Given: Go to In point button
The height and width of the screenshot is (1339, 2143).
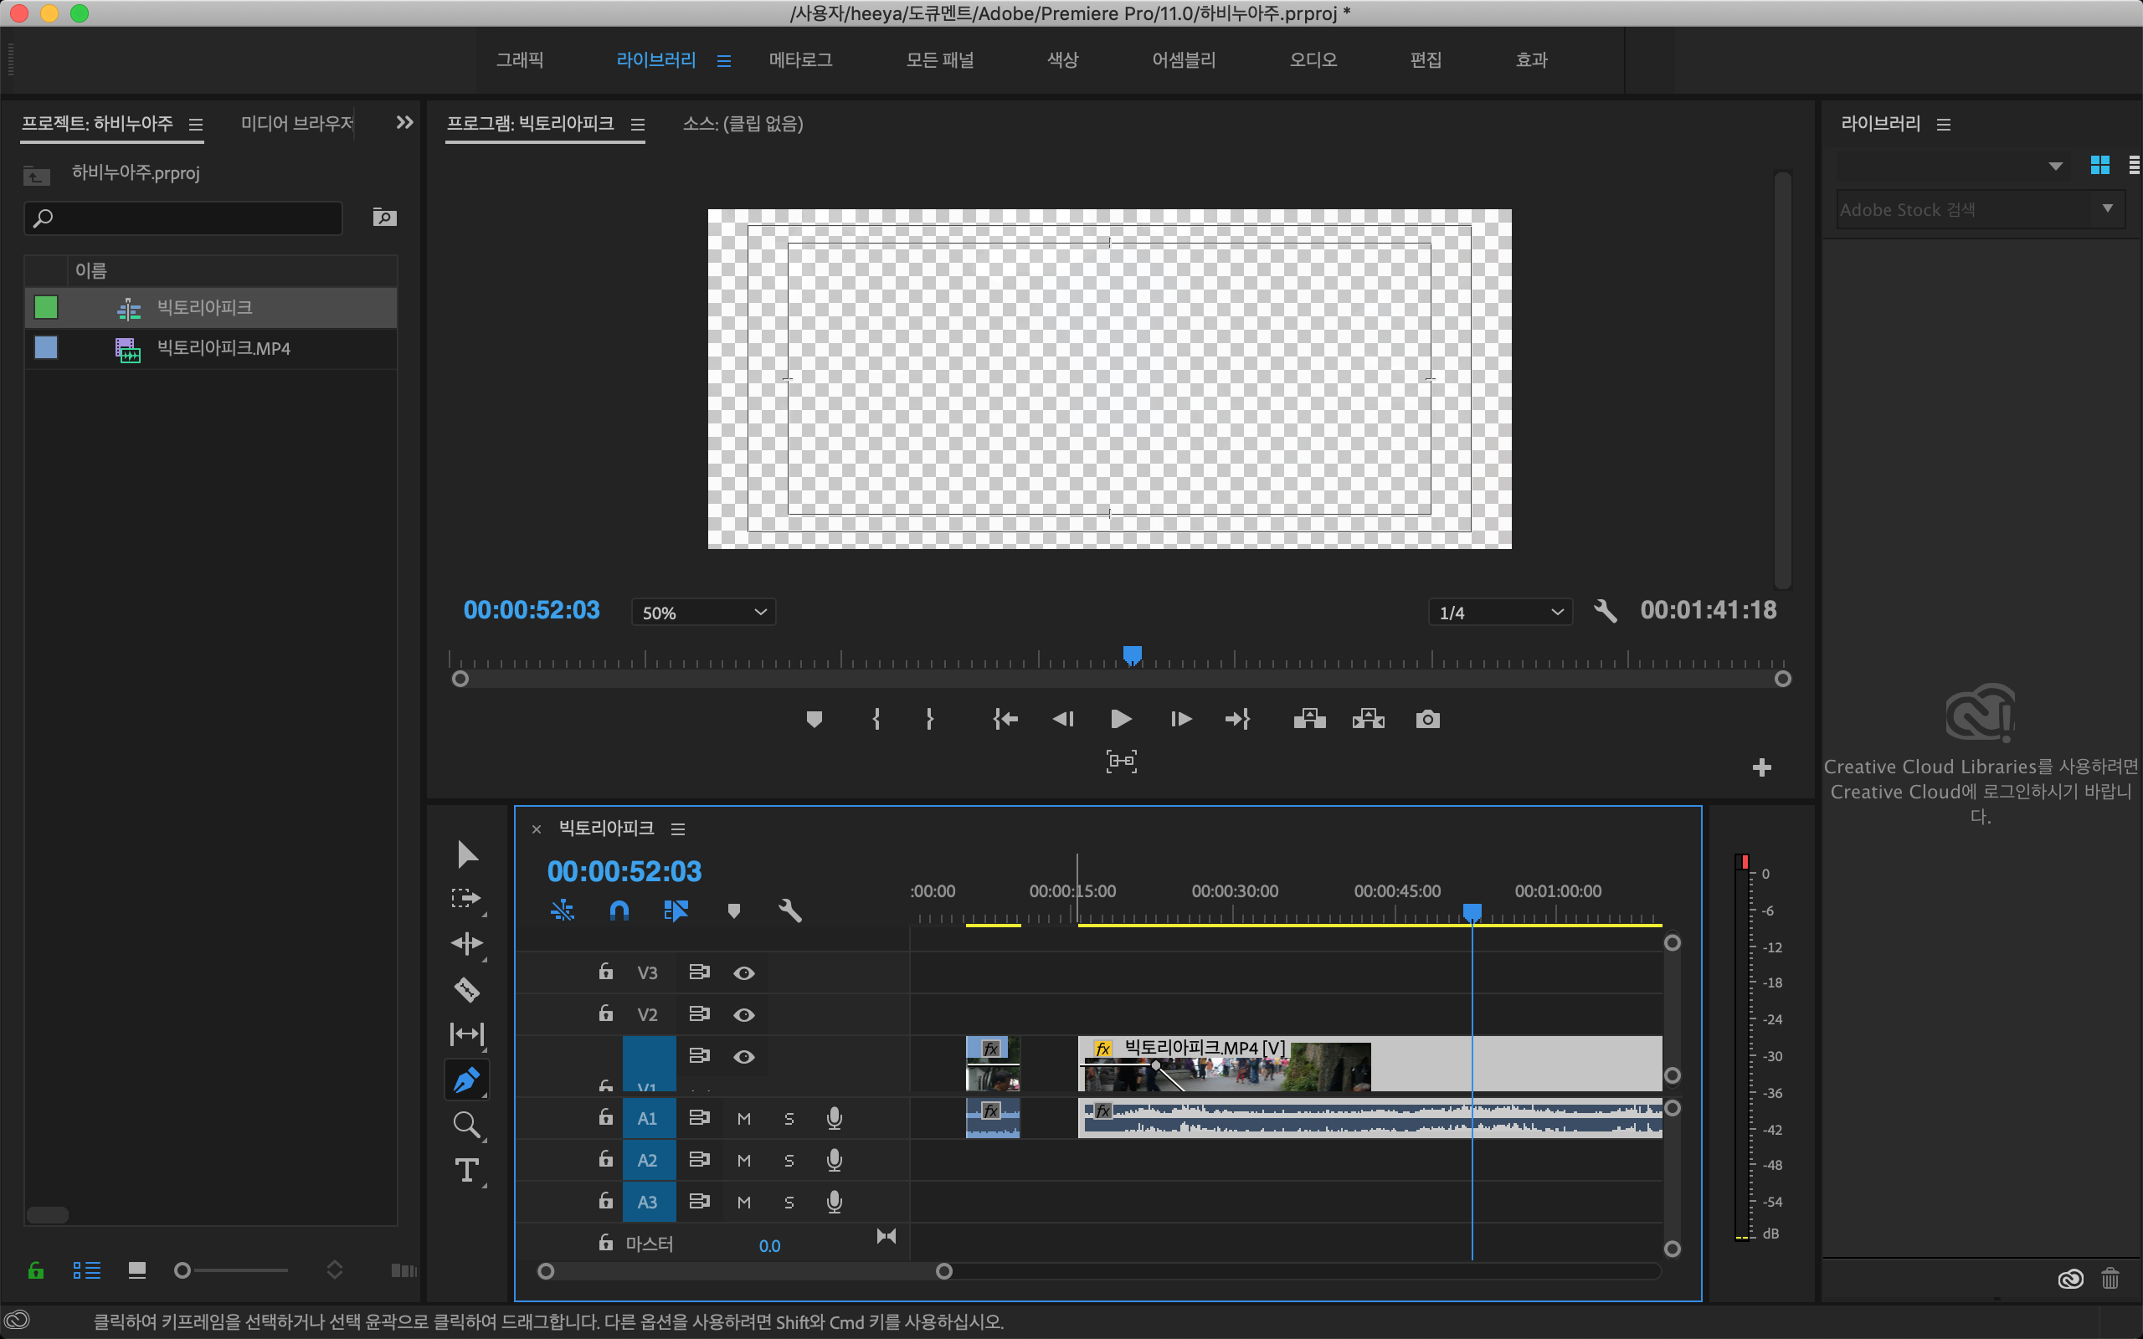Looking at the screenshot, I should tap(1005, 719).
